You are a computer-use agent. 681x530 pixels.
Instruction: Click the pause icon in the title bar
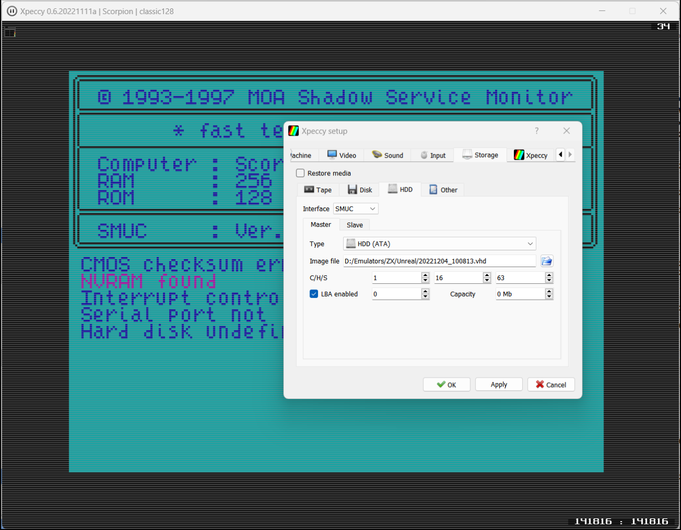[12, 11]
